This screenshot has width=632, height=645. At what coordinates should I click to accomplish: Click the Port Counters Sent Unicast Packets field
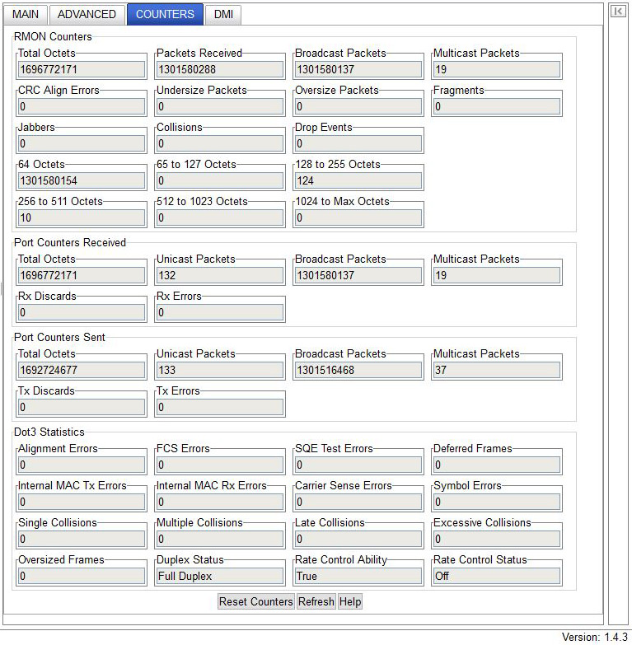coord(220,370)
